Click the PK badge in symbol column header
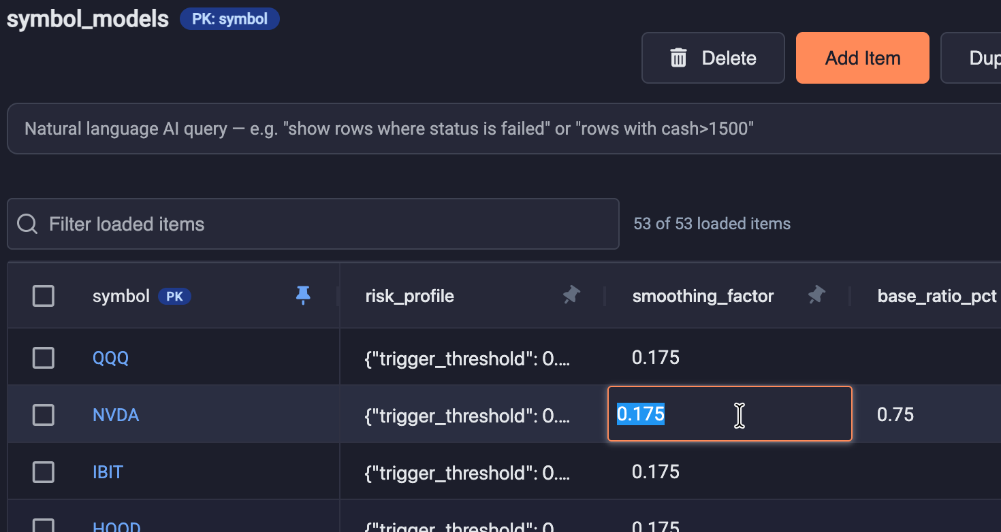 (x=174, y=297)
